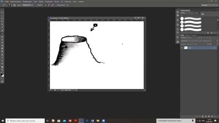Select the Dodge tool

(x=2, y=52)
